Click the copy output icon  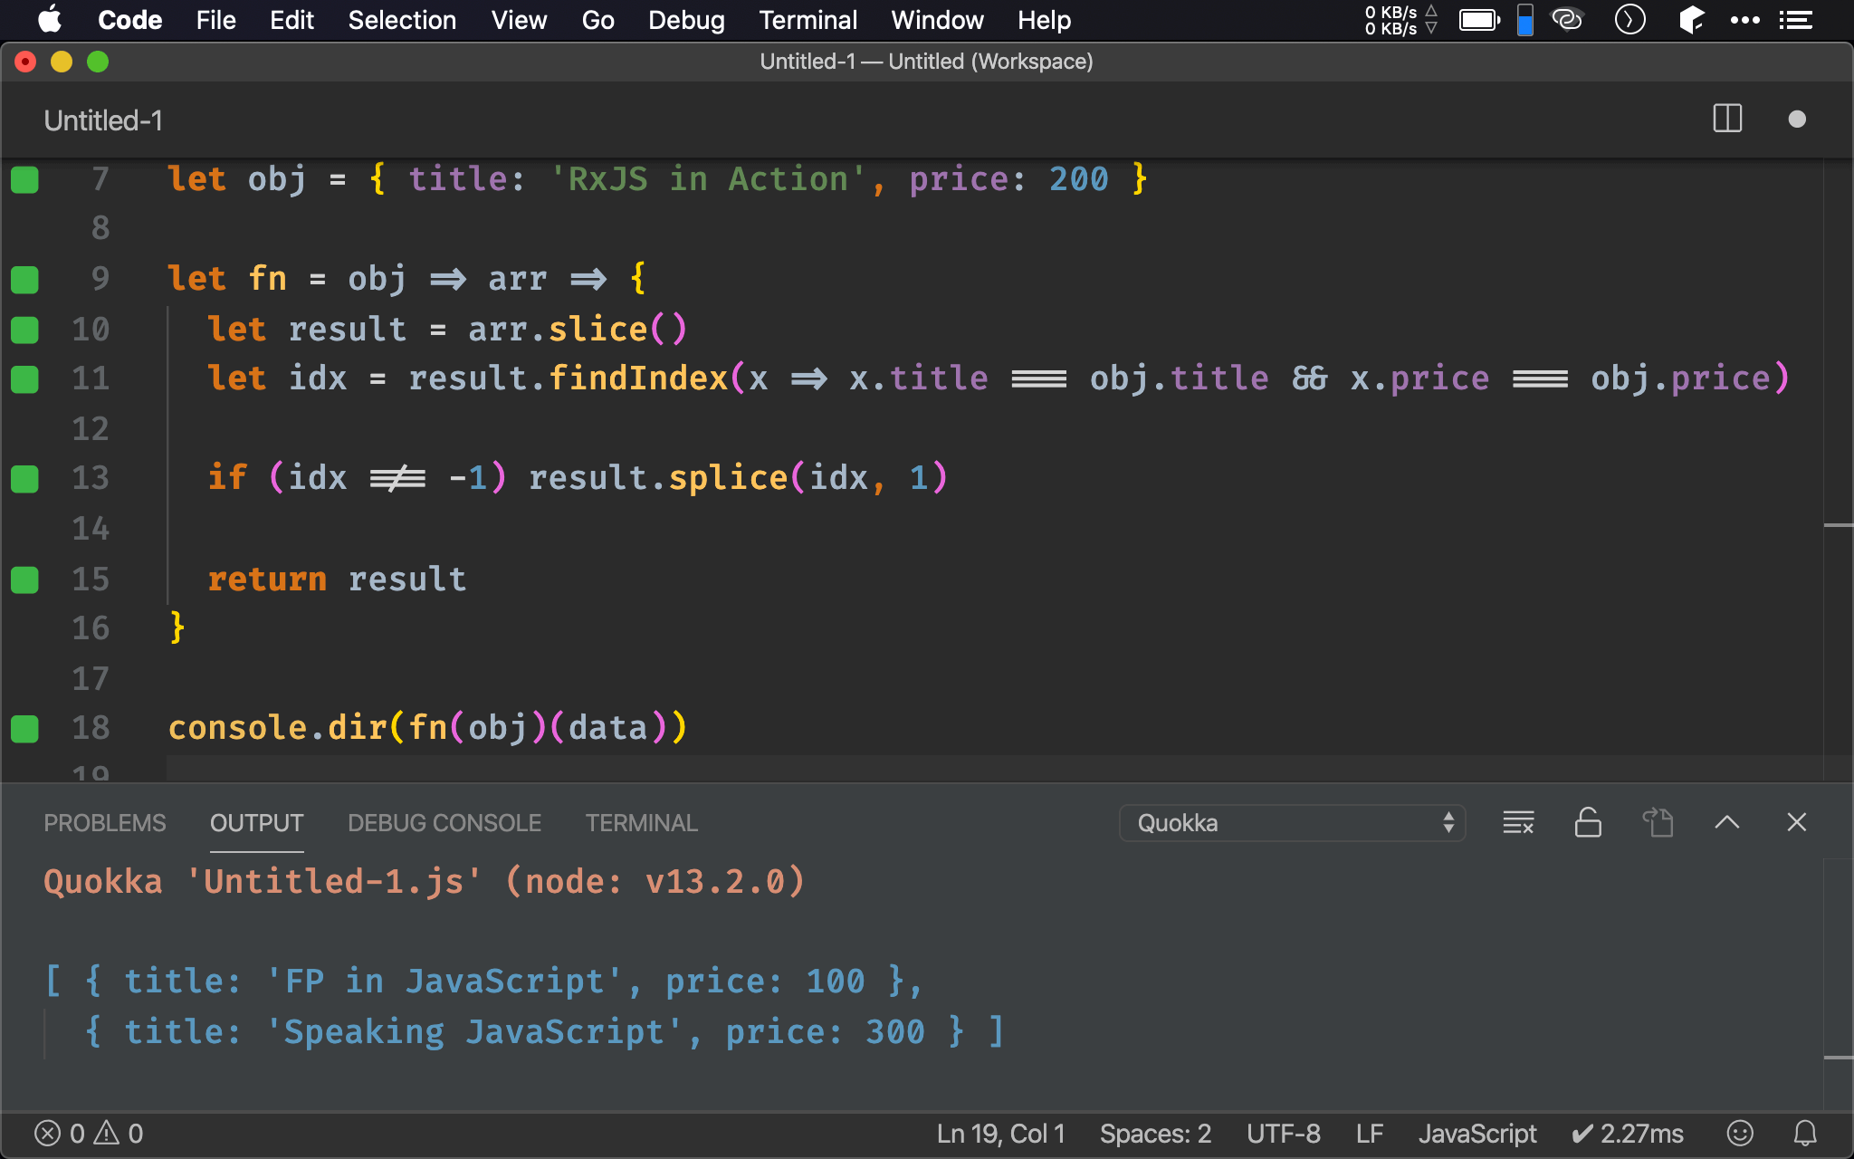[x=1659, y=822]
